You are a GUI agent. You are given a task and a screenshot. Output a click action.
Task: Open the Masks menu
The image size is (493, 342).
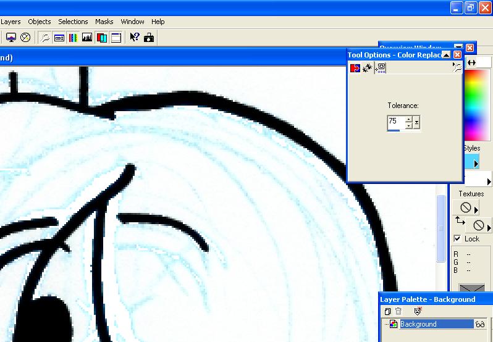pos(104,22)
